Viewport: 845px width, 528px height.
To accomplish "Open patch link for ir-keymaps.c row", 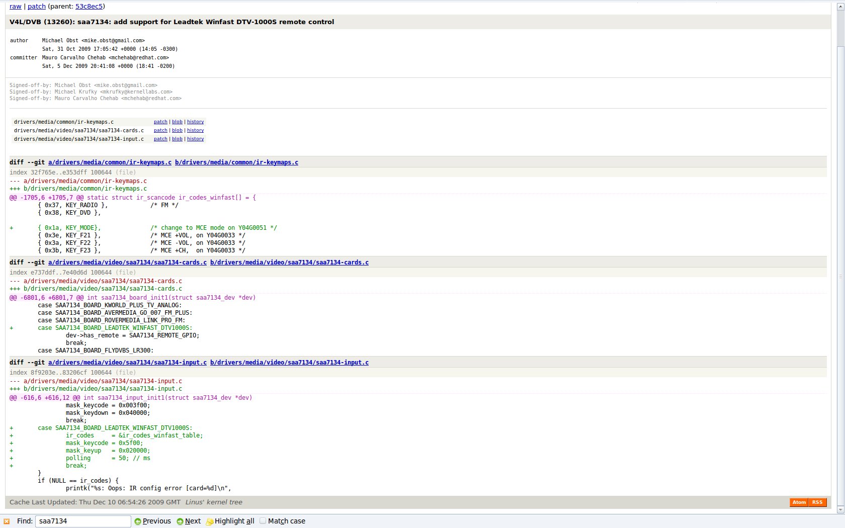I will pos(160,122).
